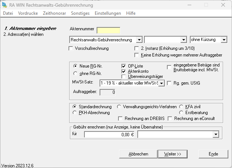
Task: Click the Gebühr errechnen amount field
Action: pos(109,134)
